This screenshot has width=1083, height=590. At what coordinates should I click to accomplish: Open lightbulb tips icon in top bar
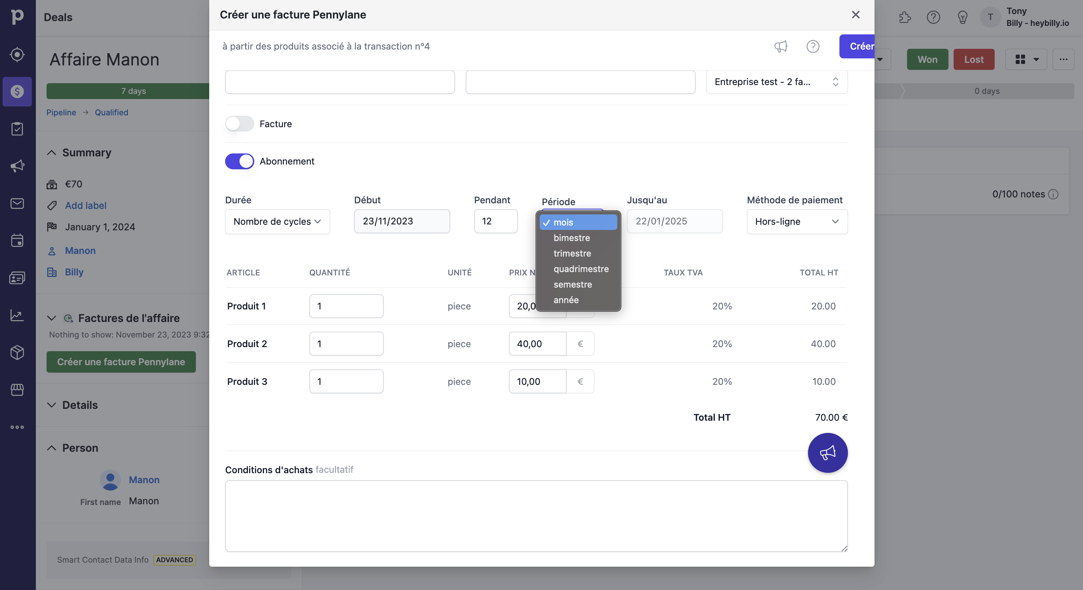tap(963, 17)
